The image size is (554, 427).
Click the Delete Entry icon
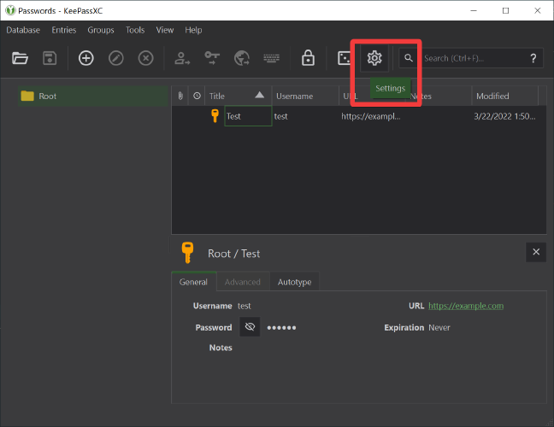[146, 58]
